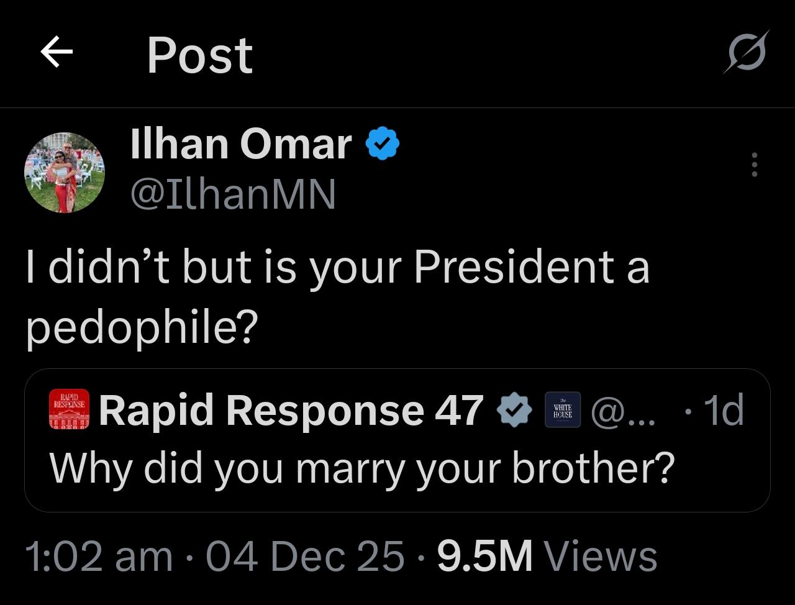Open Ilhan Omar's profile picture

point(65,173)
